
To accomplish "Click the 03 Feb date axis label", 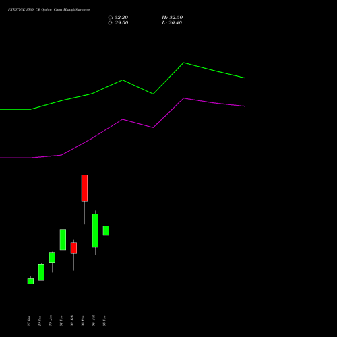I will click(83, 321).
